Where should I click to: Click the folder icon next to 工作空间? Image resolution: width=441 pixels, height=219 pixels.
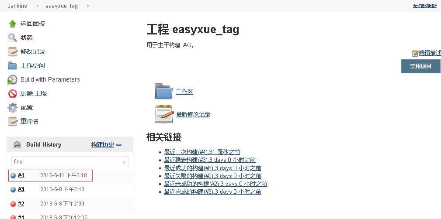(x=12, y=66)
